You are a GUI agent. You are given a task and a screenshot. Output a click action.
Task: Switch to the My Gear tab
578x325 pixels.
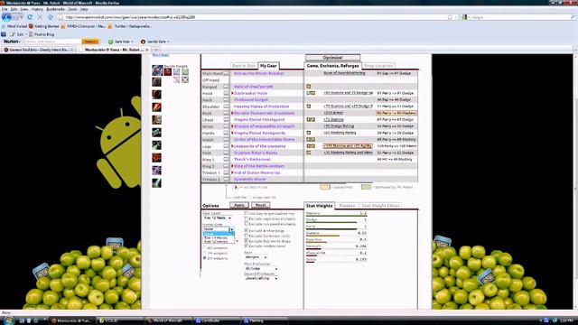click(x=268, y=66)
